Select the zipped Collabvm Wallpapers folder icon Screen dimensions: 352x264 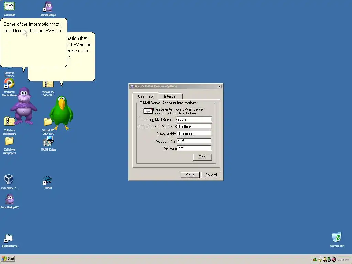coord(9,122)
